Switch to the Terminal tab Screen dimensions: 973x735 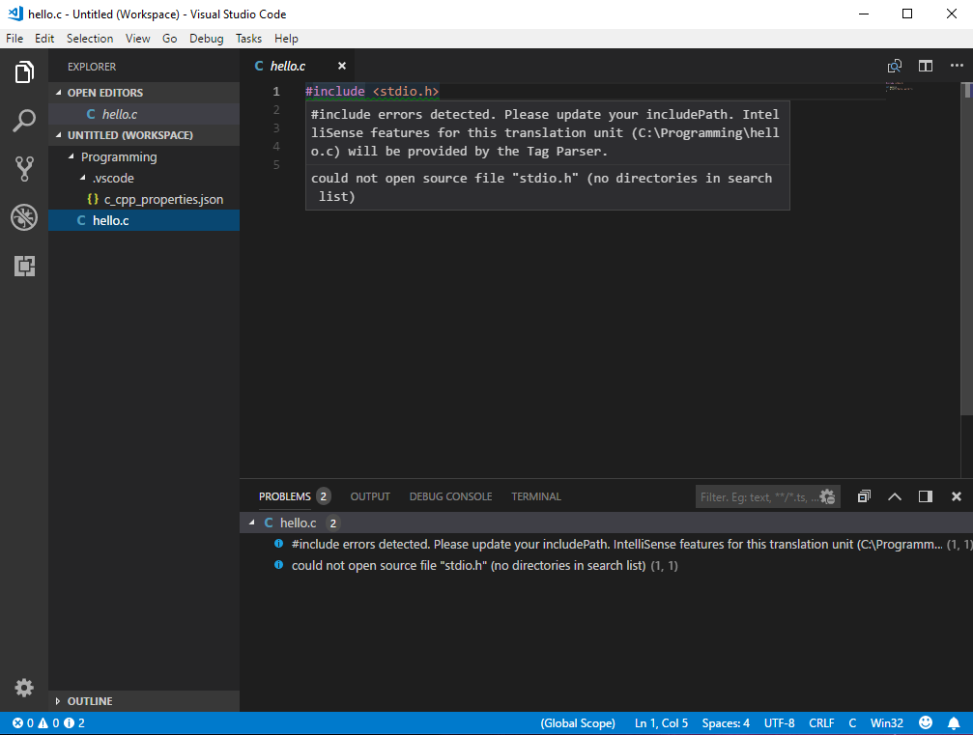535,496
